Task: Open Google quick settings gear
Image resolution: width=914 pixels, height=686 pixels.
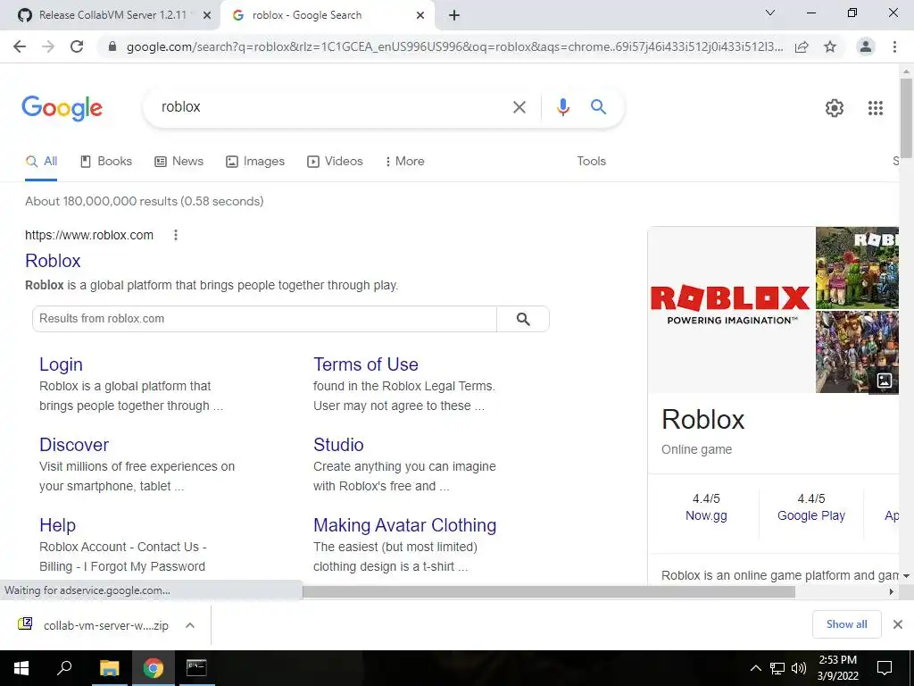Action: (x=835, y=108)
